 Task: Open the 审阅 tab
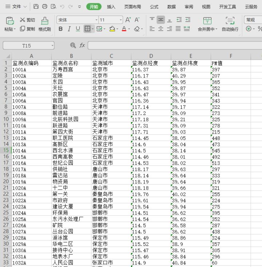pos(189,7)
